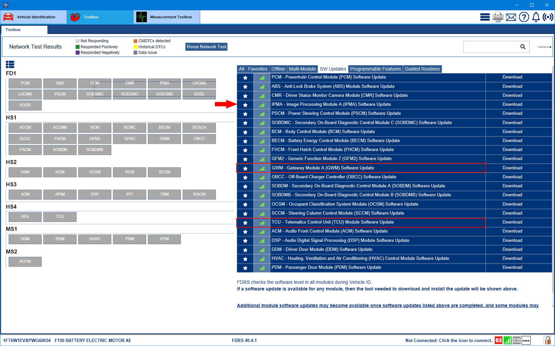Click signal bars icon for BECM Software Update
Viewport: 555px width, 346px height.
click(x=262, y=141)
